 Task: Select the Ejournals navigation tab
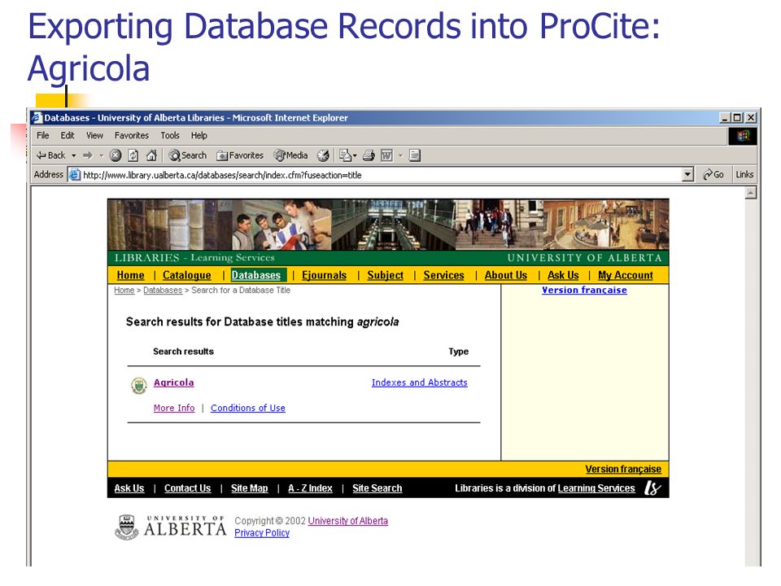325,275
